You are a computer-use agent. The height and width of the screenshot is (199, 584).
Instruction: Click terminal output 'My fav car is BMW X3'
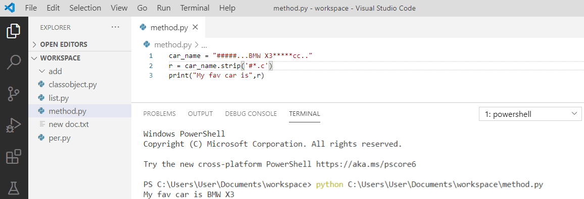[x=189, y=194]
